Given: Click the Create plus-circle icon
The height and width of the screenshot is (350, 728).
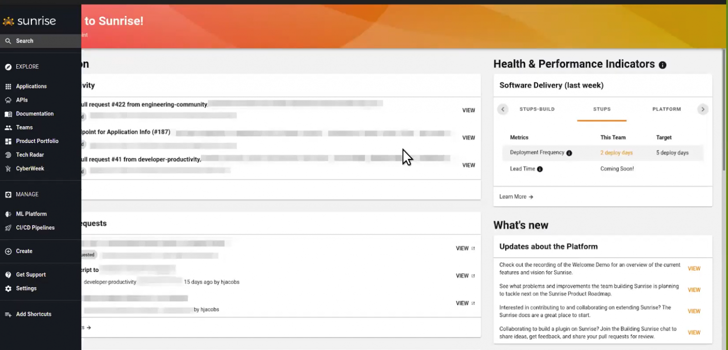Looking at the screenshot, I should pos(8,251).
